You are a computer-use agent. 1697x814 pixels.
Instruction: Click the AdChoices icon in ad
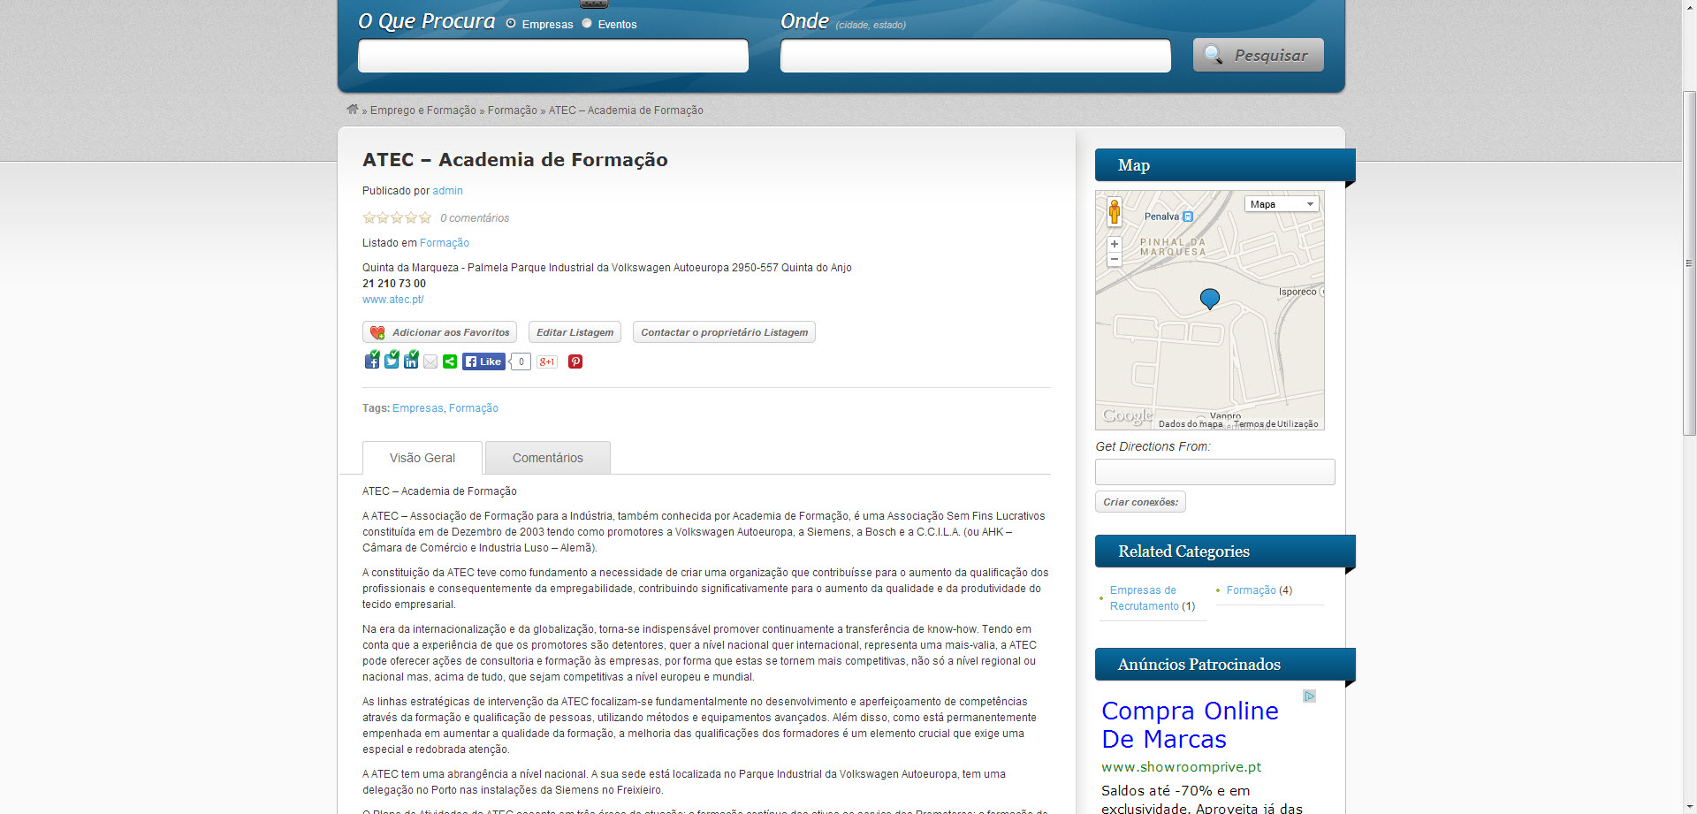pos(1309,696)
